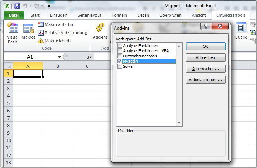Open the Name Box dropdown arrow

[x=59, y=57]
